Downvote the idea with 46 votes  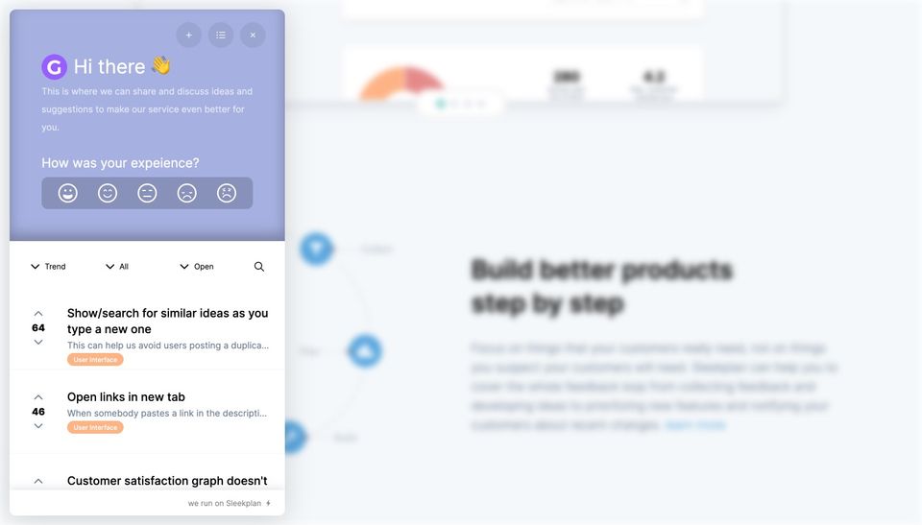coord(38,425)
